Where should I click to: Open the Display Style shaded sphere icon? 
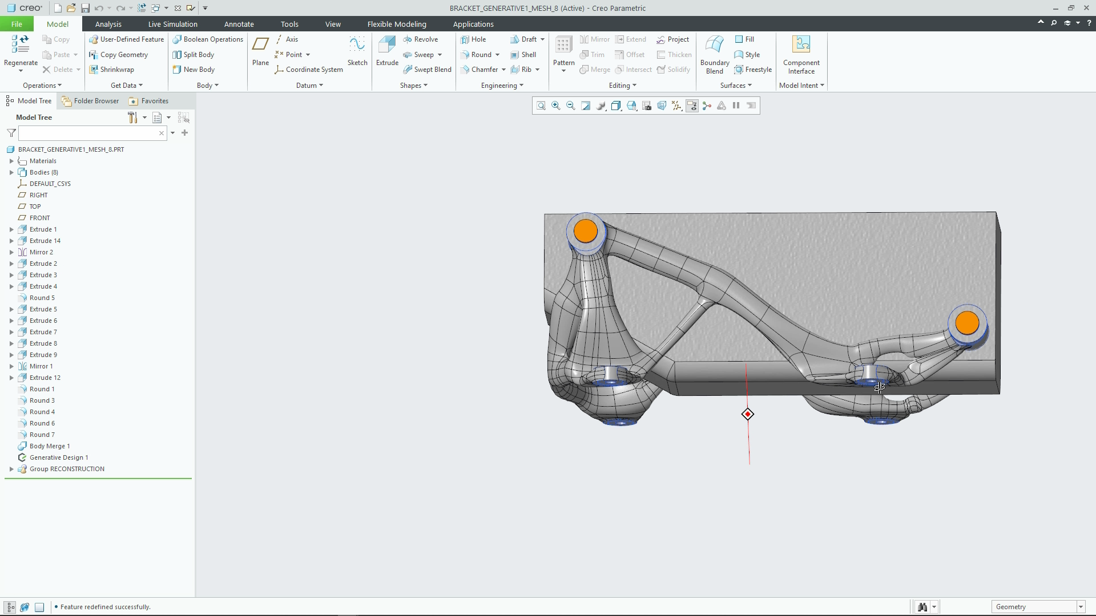(601, 106)
